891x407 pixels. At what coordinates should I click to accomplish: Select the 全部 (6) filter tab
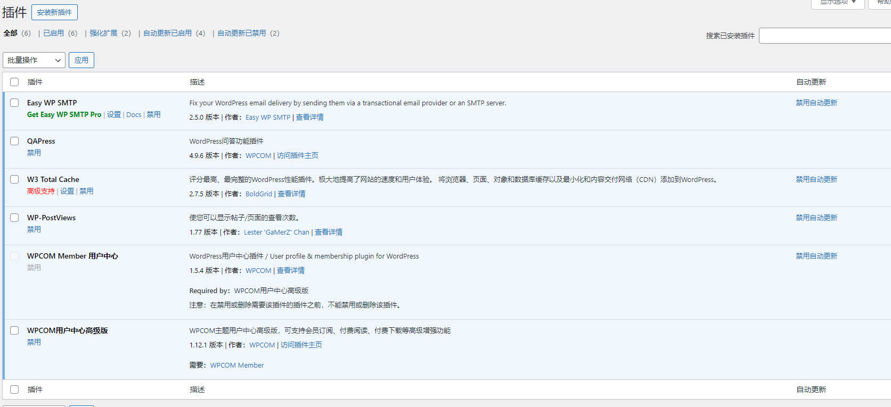point(18,33)
